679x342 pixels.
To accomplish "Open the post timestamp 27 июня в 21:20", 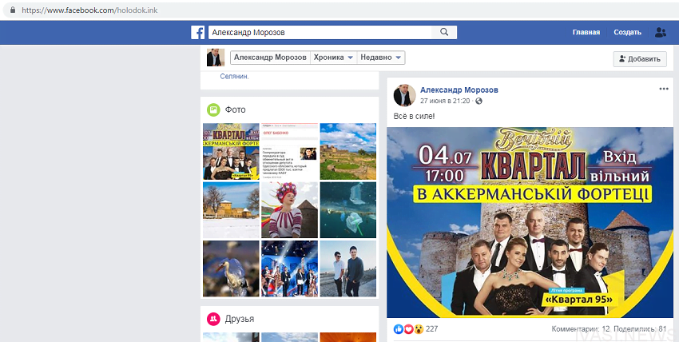I will pos(445,101).
